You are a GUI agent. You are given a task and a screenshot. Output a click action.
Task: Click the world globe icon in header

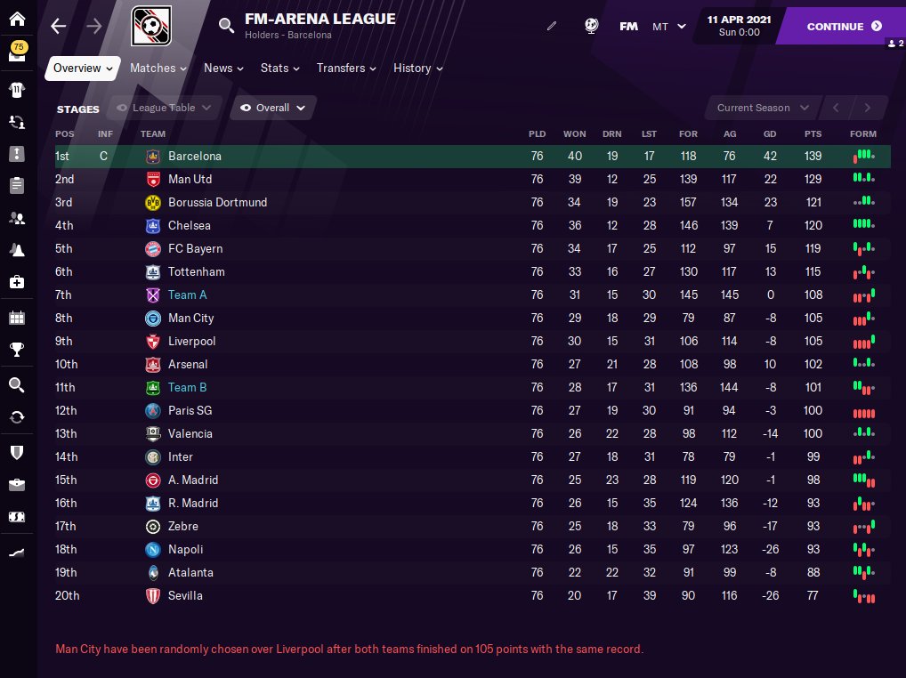click(591, 26)
